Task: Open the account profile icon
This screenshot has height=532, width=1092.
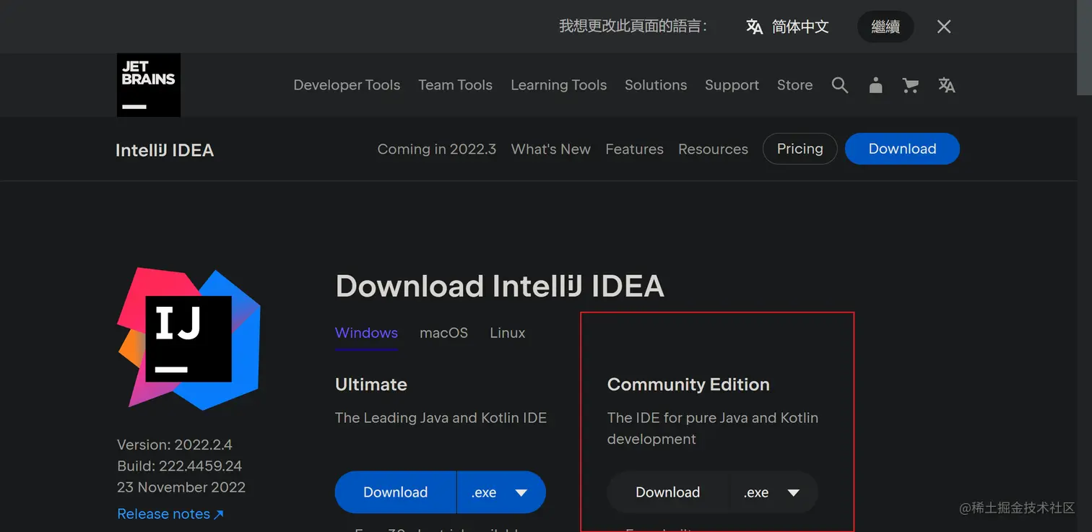Action: click(x=875, y=85)
